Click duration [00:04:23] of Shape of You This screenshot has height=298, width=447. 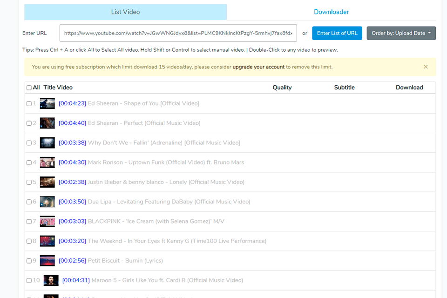(x=73, y=103)
